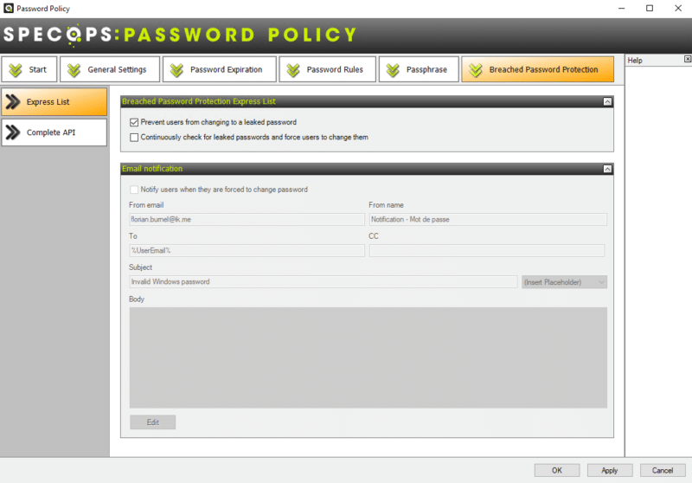Image resolution: width=692 pixels, height=483 pixels.
Task: Cancel the Password Policy dialog
Action: 663,471
